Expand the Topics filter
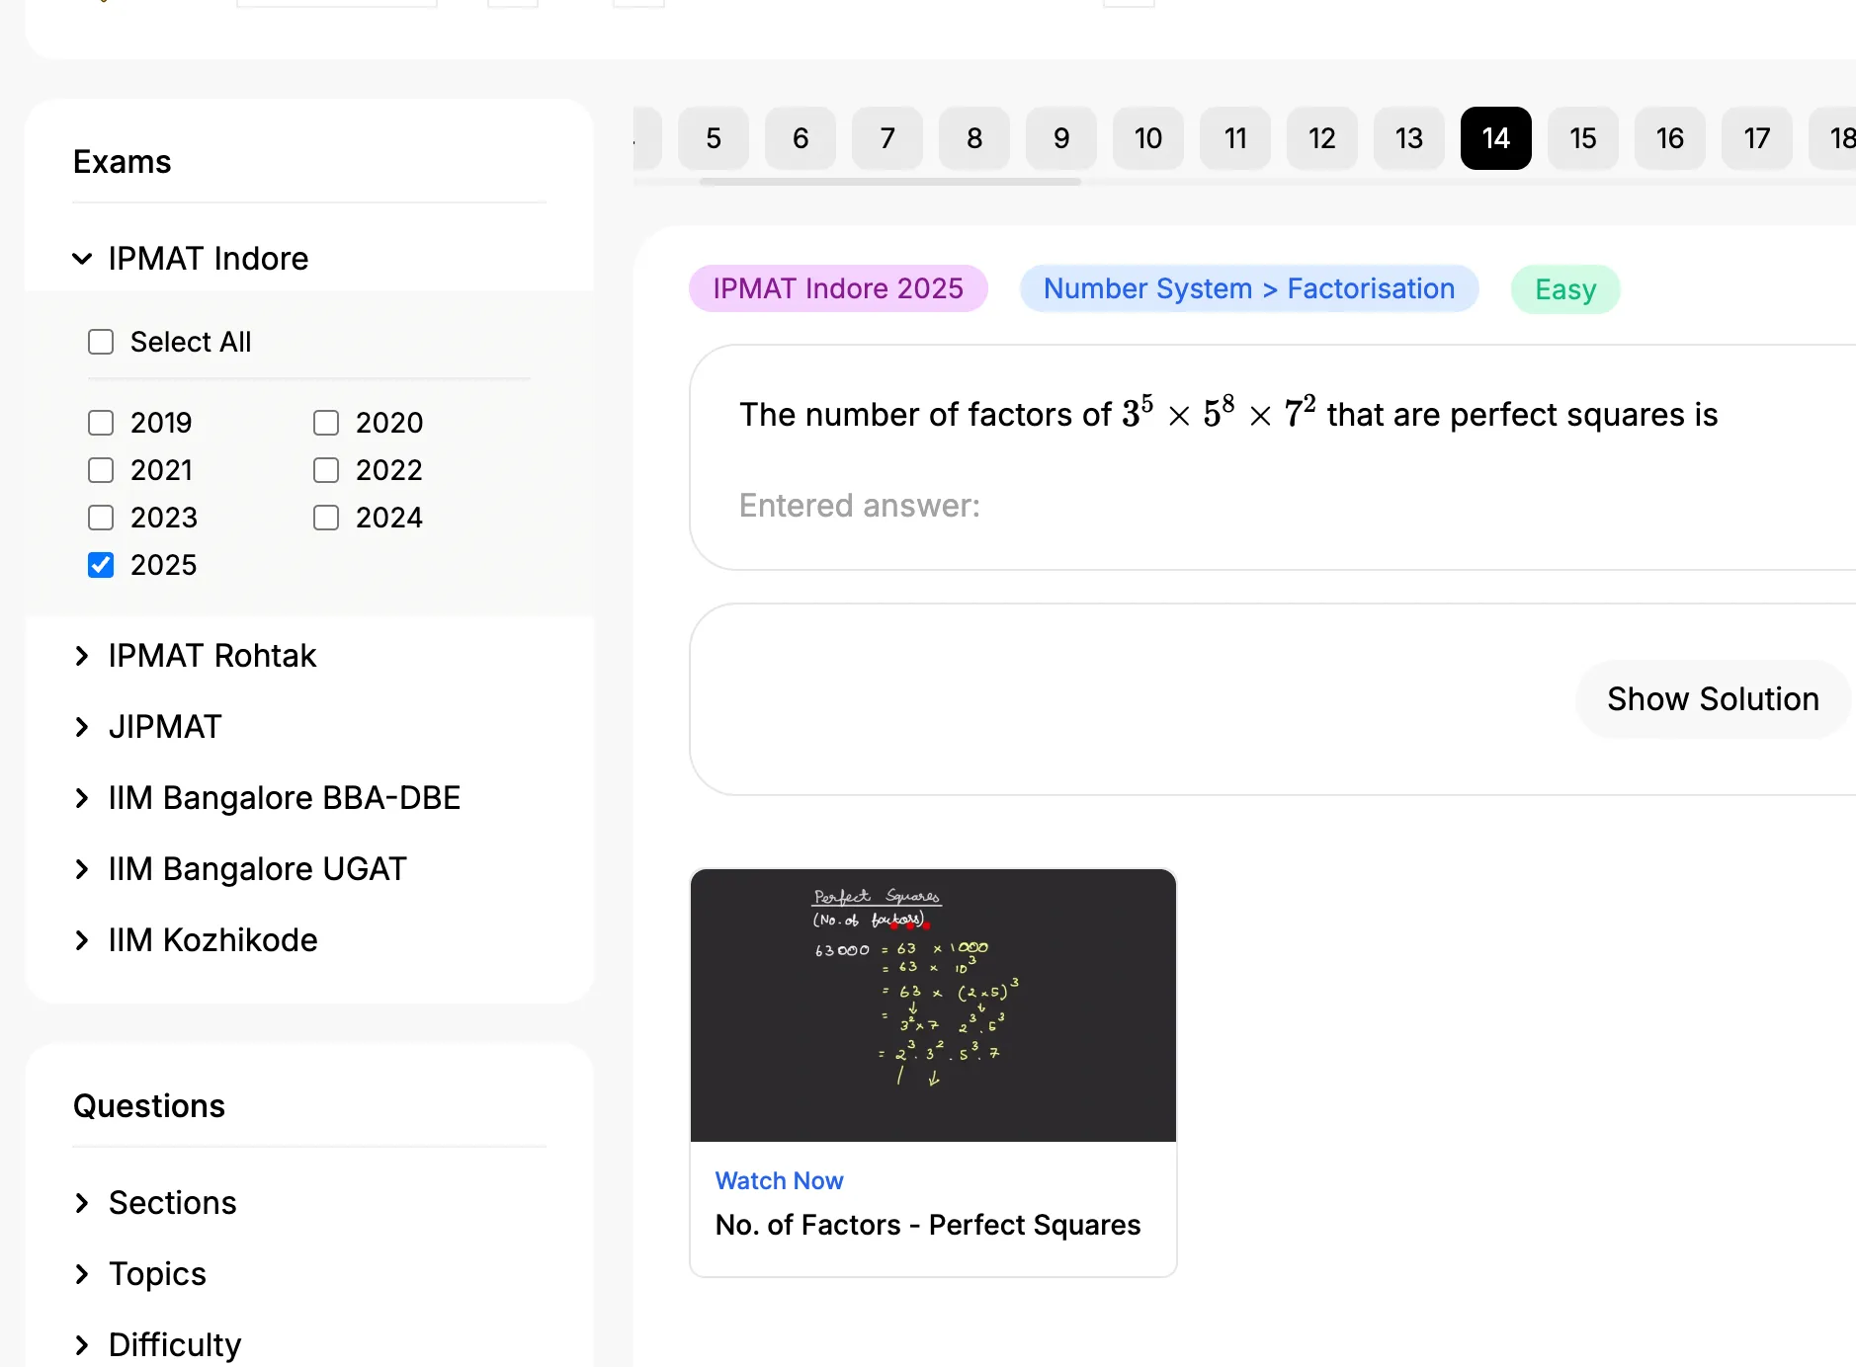1856x1367 pixels. 140,1274
